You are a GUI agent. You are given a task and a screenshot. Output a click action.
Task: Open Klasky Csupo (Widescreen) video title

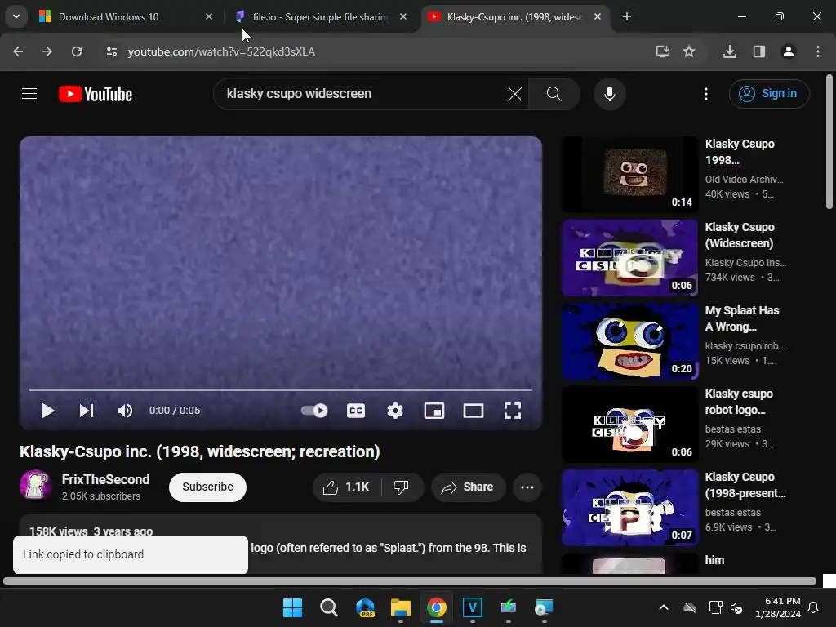click(x=740, y=235)
